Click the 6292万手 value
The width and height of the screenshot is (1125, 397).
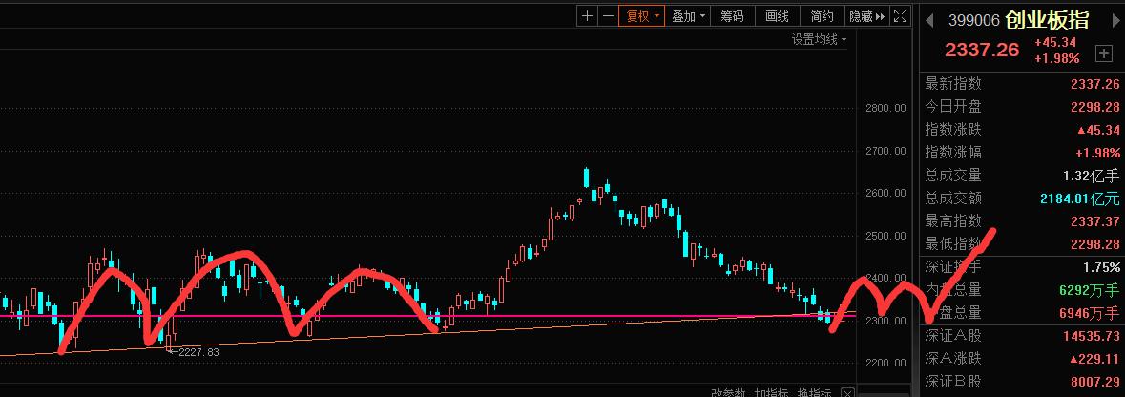(1089, 291)
